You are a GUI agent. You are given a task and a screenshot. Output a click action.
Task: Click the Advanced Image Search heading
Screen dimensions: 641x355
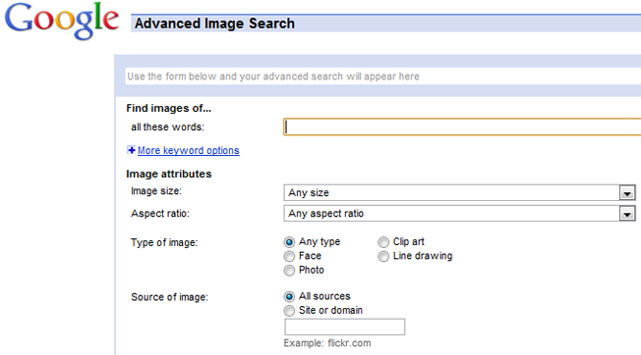click(214, 24)
